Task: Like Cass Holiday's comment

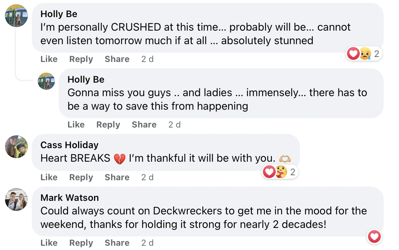Action: click(49, 177)
